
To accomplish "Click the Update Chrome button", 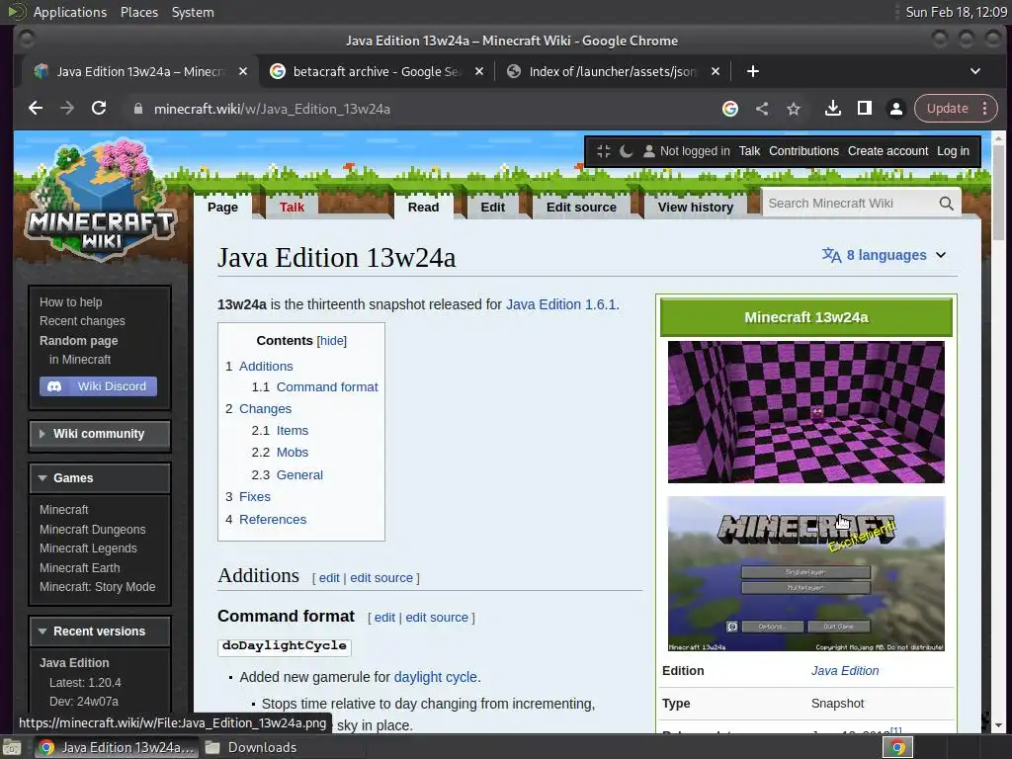I will pos(948,109).
